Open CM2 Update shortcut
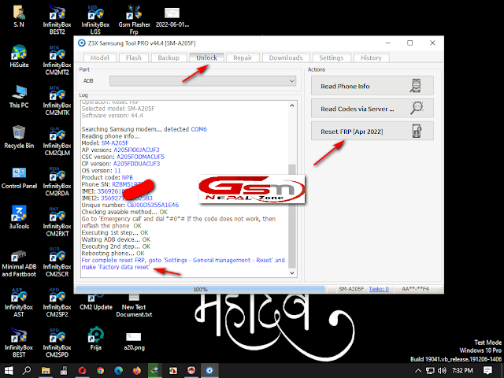 pyautogui.click(x=96, y=302)
